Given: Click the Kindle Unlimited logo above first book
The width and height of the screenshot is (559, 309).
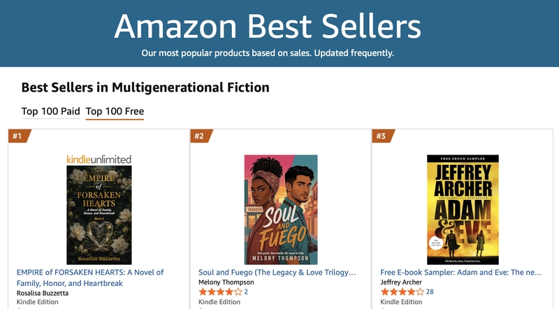Looking at the screenshot, I should tap(99, 159).
